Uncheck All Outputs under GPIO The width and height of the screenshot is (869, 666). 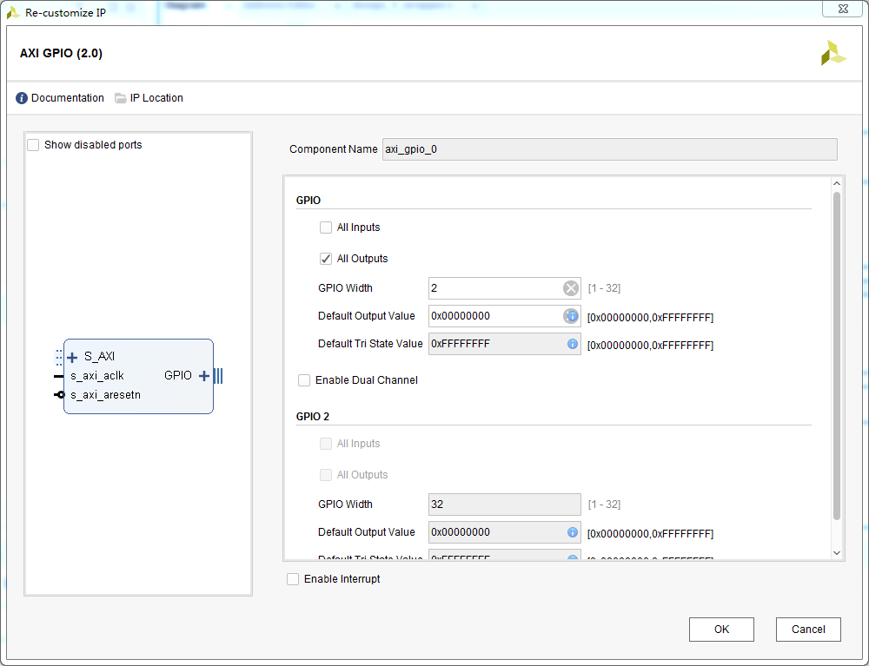[326, 259]
